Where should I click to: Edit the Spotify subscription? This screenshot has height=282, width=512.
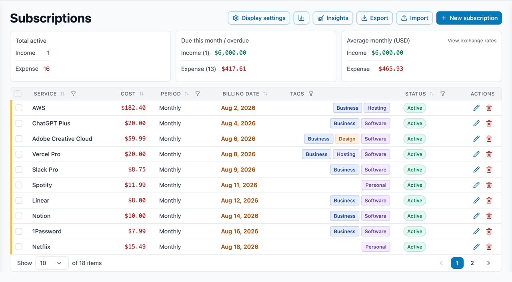pos(476,185)
